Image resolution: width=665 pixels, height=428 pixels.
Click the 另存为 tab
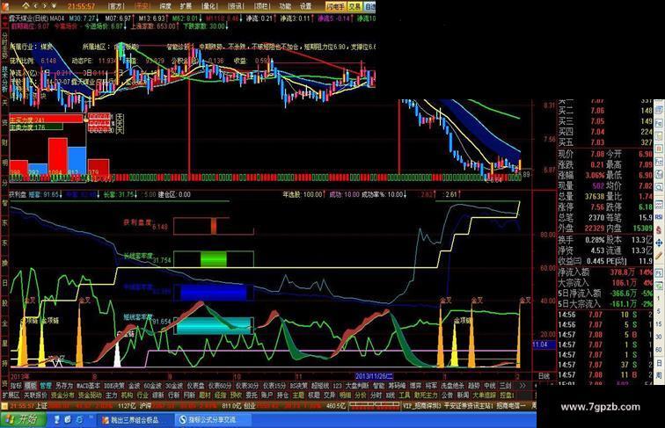tap(64, 386)
